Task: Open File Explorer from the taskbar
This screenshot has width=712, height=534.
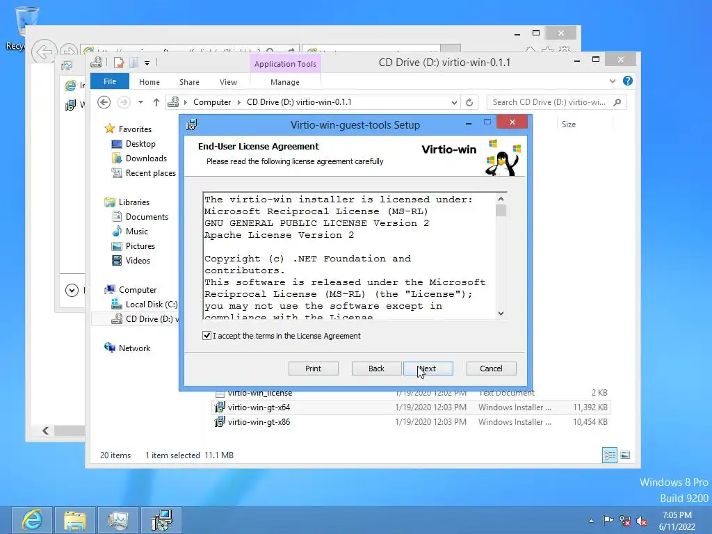Action: pyautogui.click(x=75, y=520)
